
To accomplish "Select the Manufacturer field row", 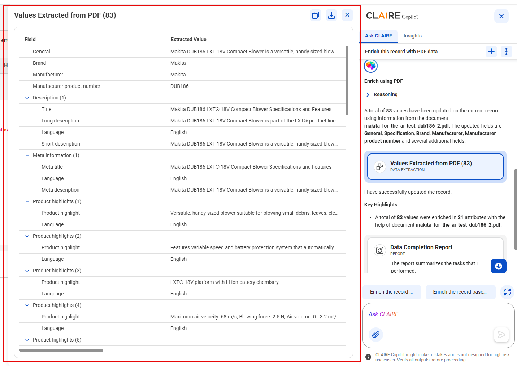I will click(182, 75).
